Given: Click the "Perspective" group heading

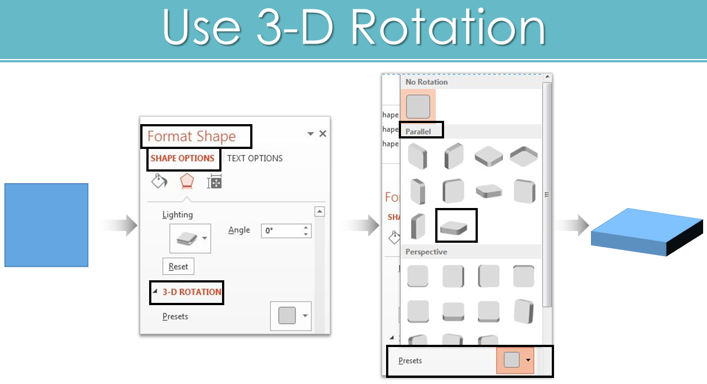Looking at the screenshot, I should [426, 252].
